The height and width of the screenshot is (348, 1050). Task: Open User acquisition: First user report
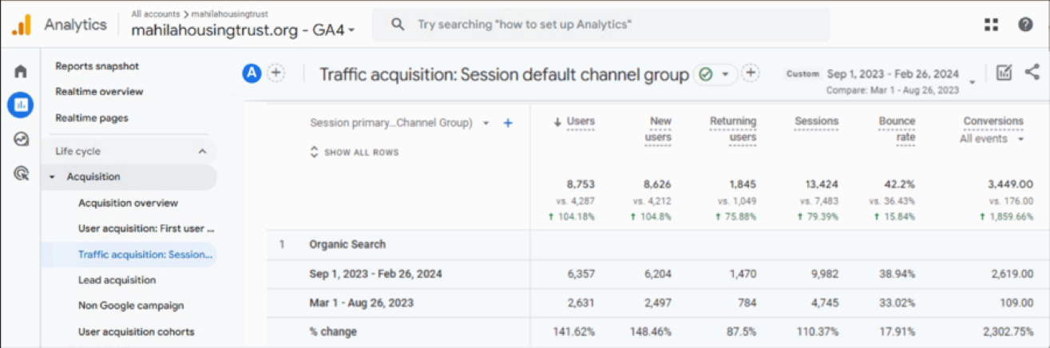(146, 228)
